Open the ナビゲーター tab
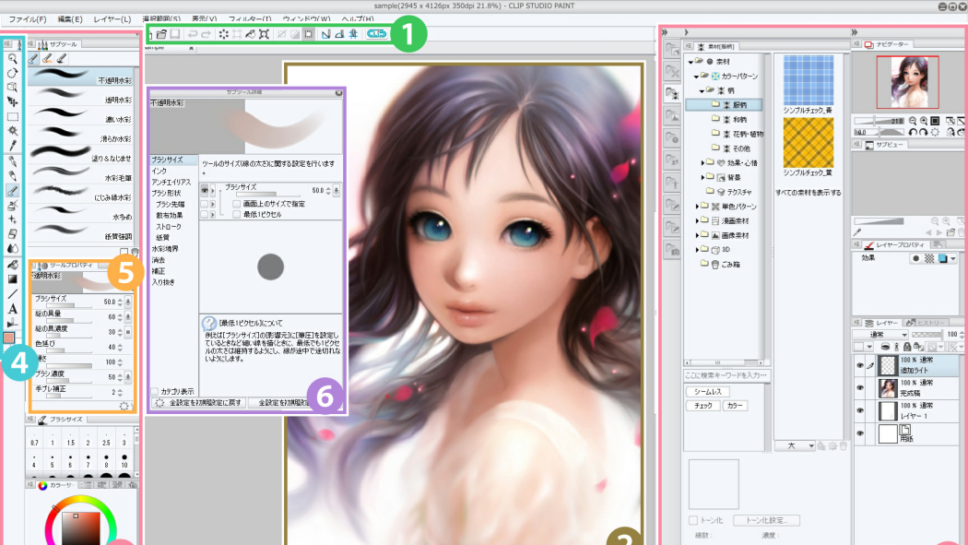This screenshot has width=968, height=545. click(x=887, y=44)
